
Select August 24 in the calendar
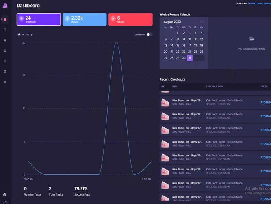(190, 51)
